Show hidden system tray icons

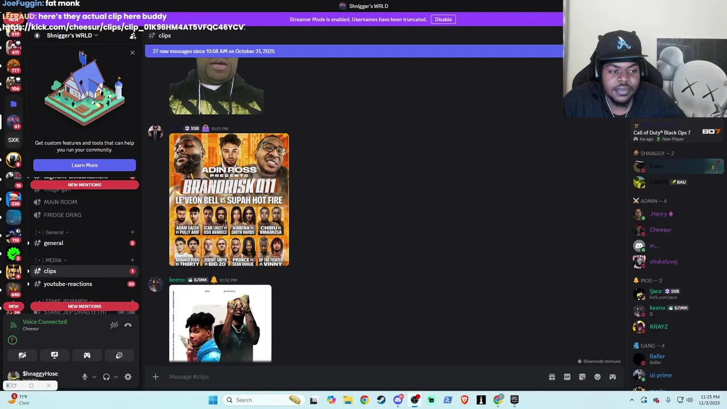[x=632, y=400]
